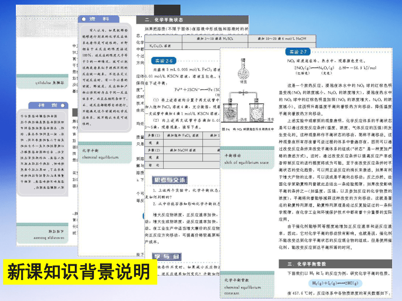Click the figure caption 图2-6 under the beakers
The image size is (402, 301).
(248, 129)
